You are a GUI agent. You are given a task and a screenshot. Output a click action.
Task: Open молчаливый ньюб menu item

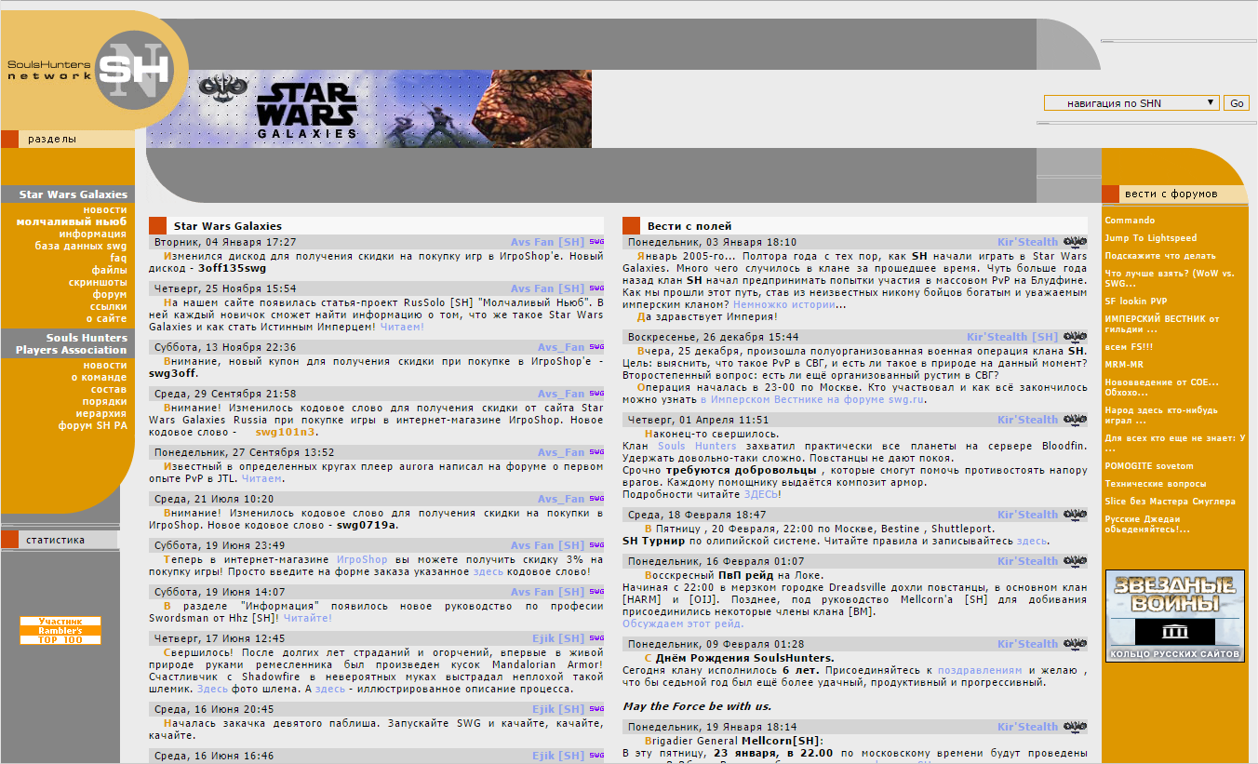(72, 222)
